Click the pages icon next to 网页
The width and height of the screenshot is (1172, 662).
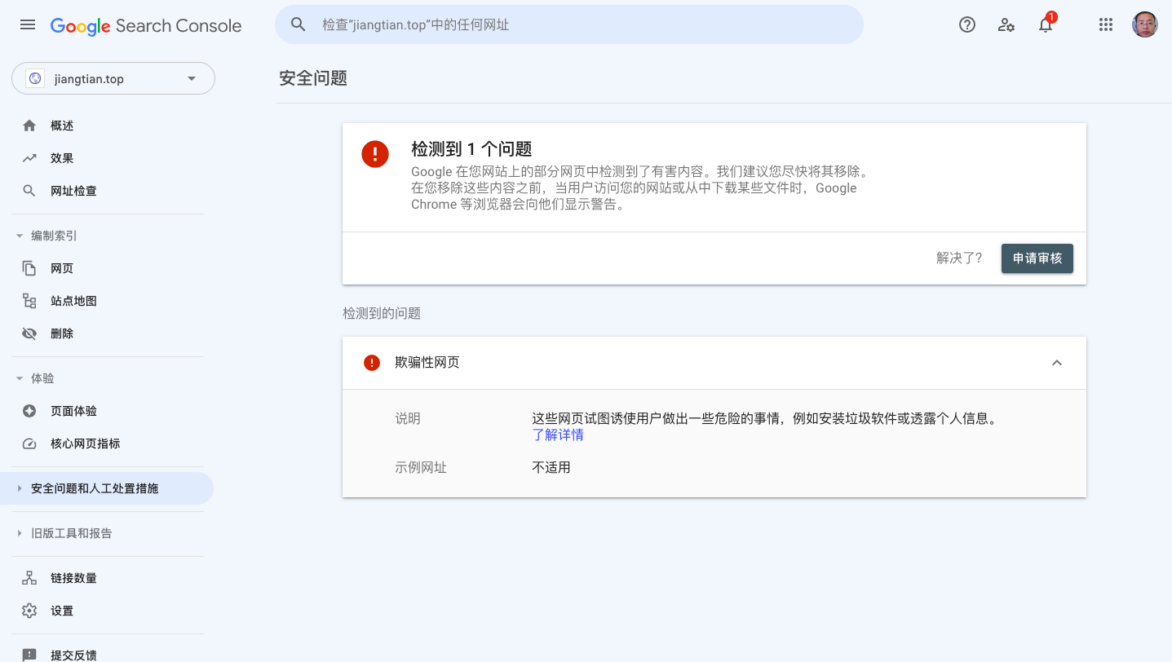(29, 268)
